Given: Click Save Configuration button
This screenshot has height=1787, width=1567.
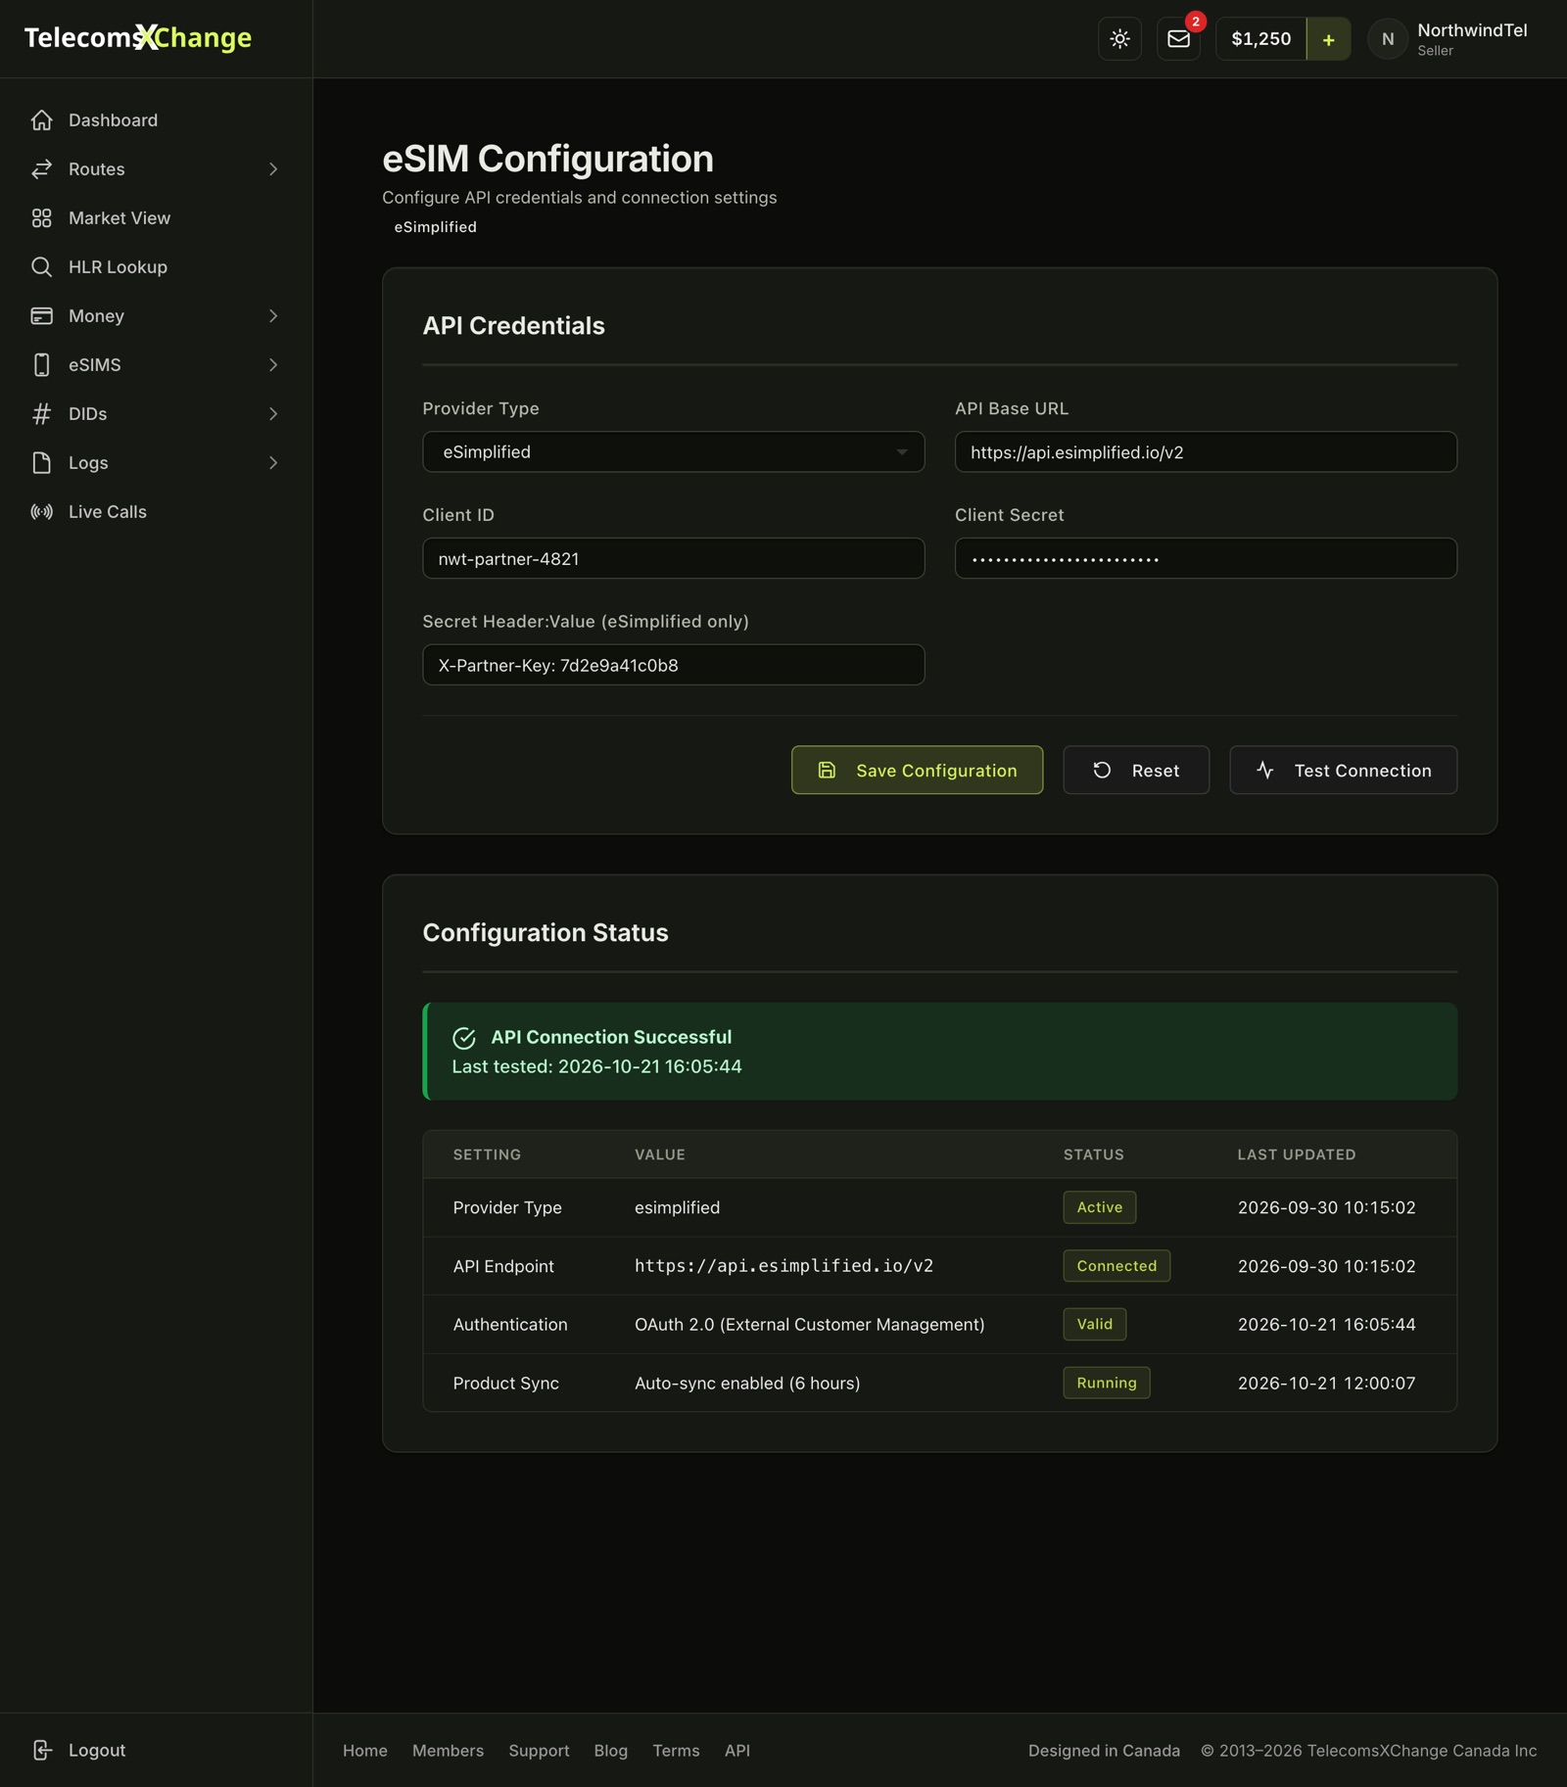Looking at the screenshot, I should [917, 770].
